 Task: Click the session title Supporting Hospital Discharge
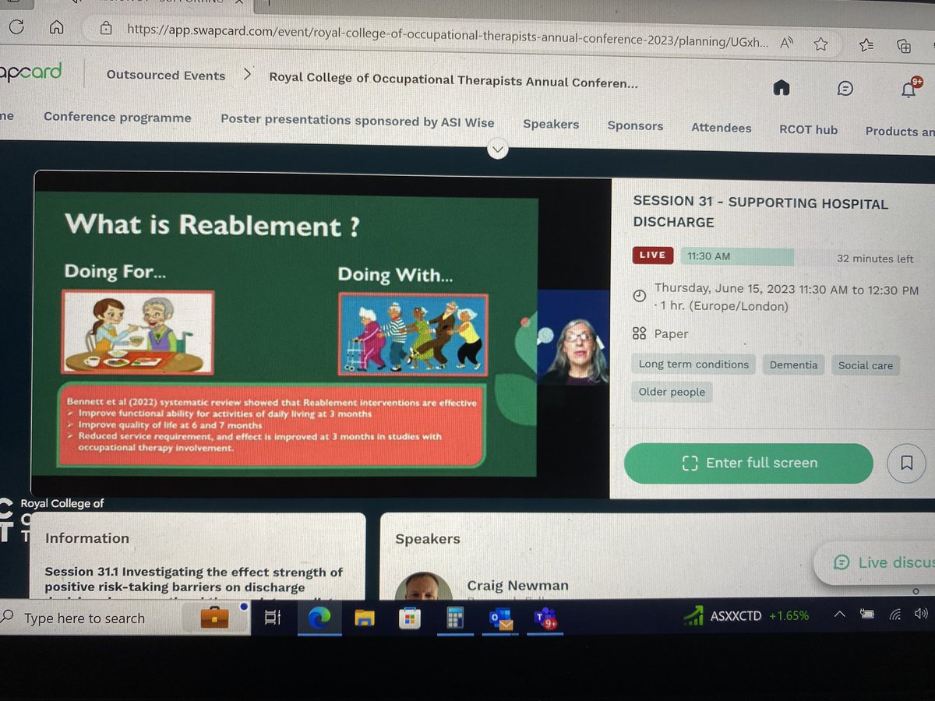(760, 212)
